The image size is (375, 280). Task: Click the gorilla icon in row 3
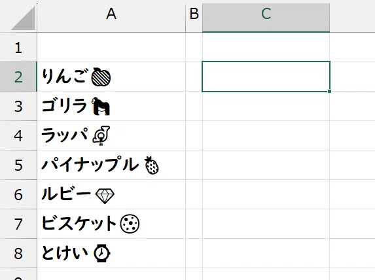click(101, 107)
